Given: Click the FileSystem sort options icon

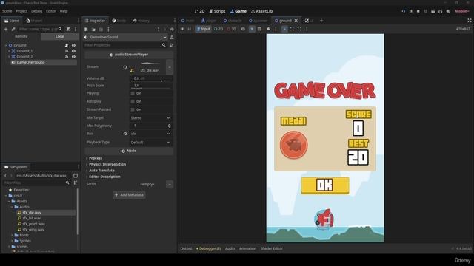Looking at the screenshot, I should [x=76, y=183].
